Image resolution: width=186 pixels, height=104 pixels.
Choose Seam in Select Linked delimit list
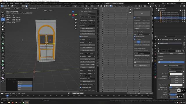tap(25, 86)
